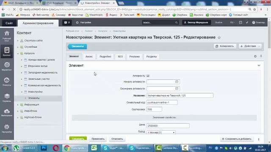This screenshot has width=271, height=152.
Task: Switch to the Реклама tab
Action: [135, 57]
